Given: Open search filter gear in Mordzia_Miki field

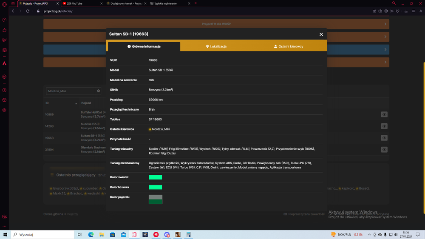Looking at the screenshot, I should (99, 91).
